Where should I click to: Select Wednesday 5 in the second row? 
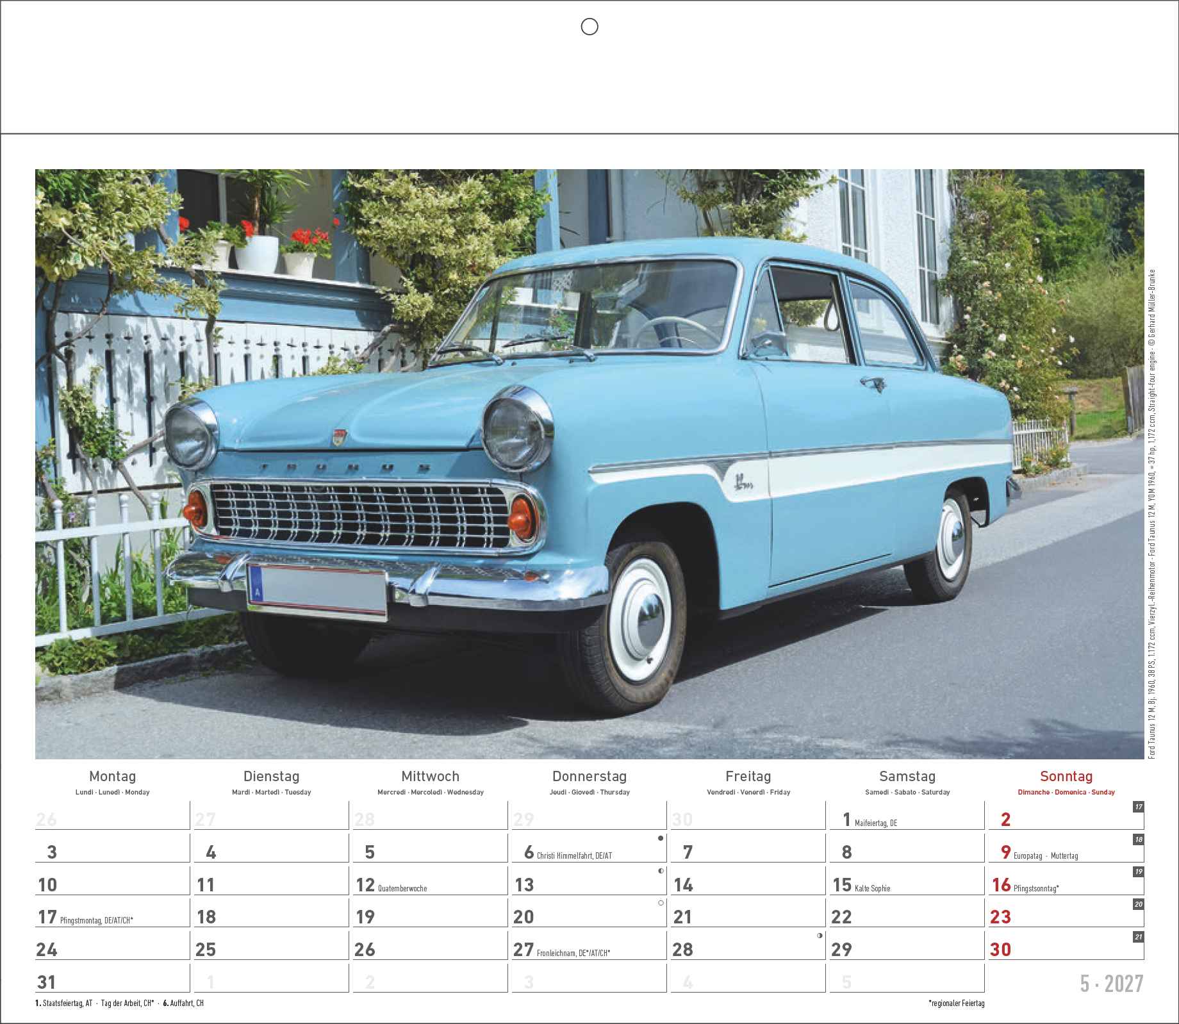[431, 848]
